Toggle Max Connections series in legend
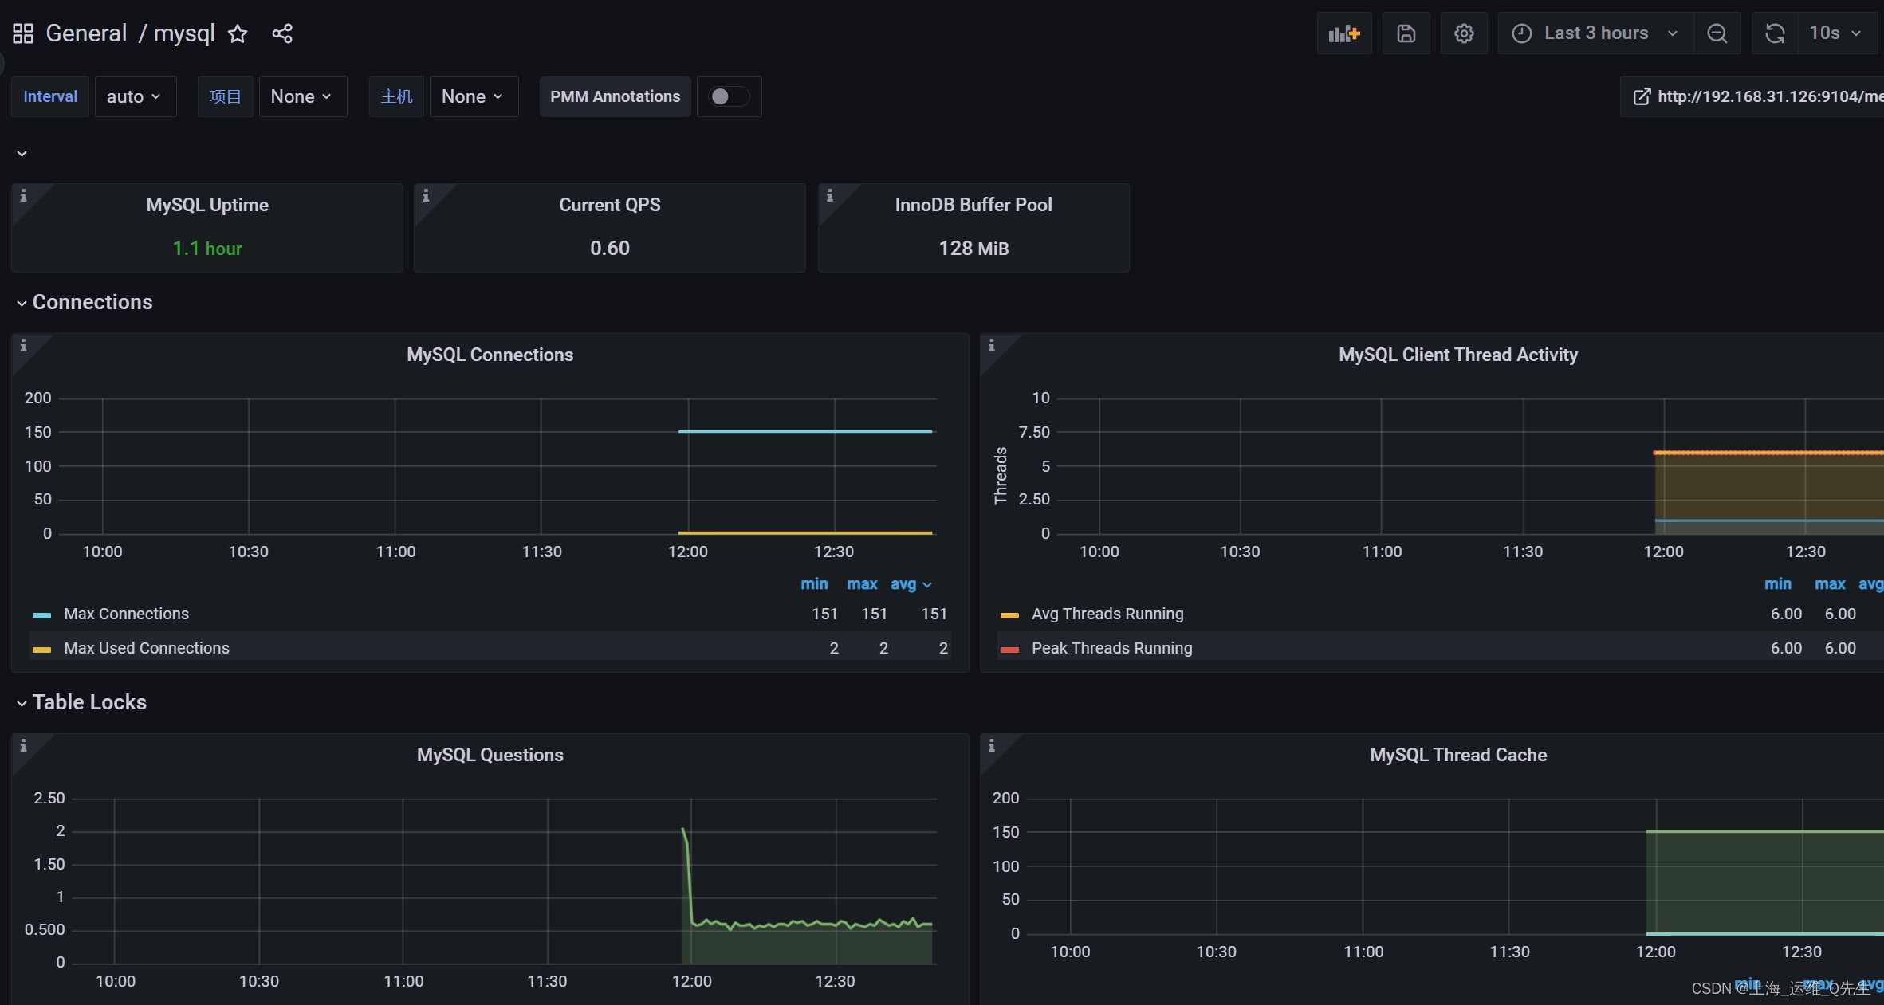This screenshot has height=1005, width=1884. pyautogui.click(x=127, y=614)
